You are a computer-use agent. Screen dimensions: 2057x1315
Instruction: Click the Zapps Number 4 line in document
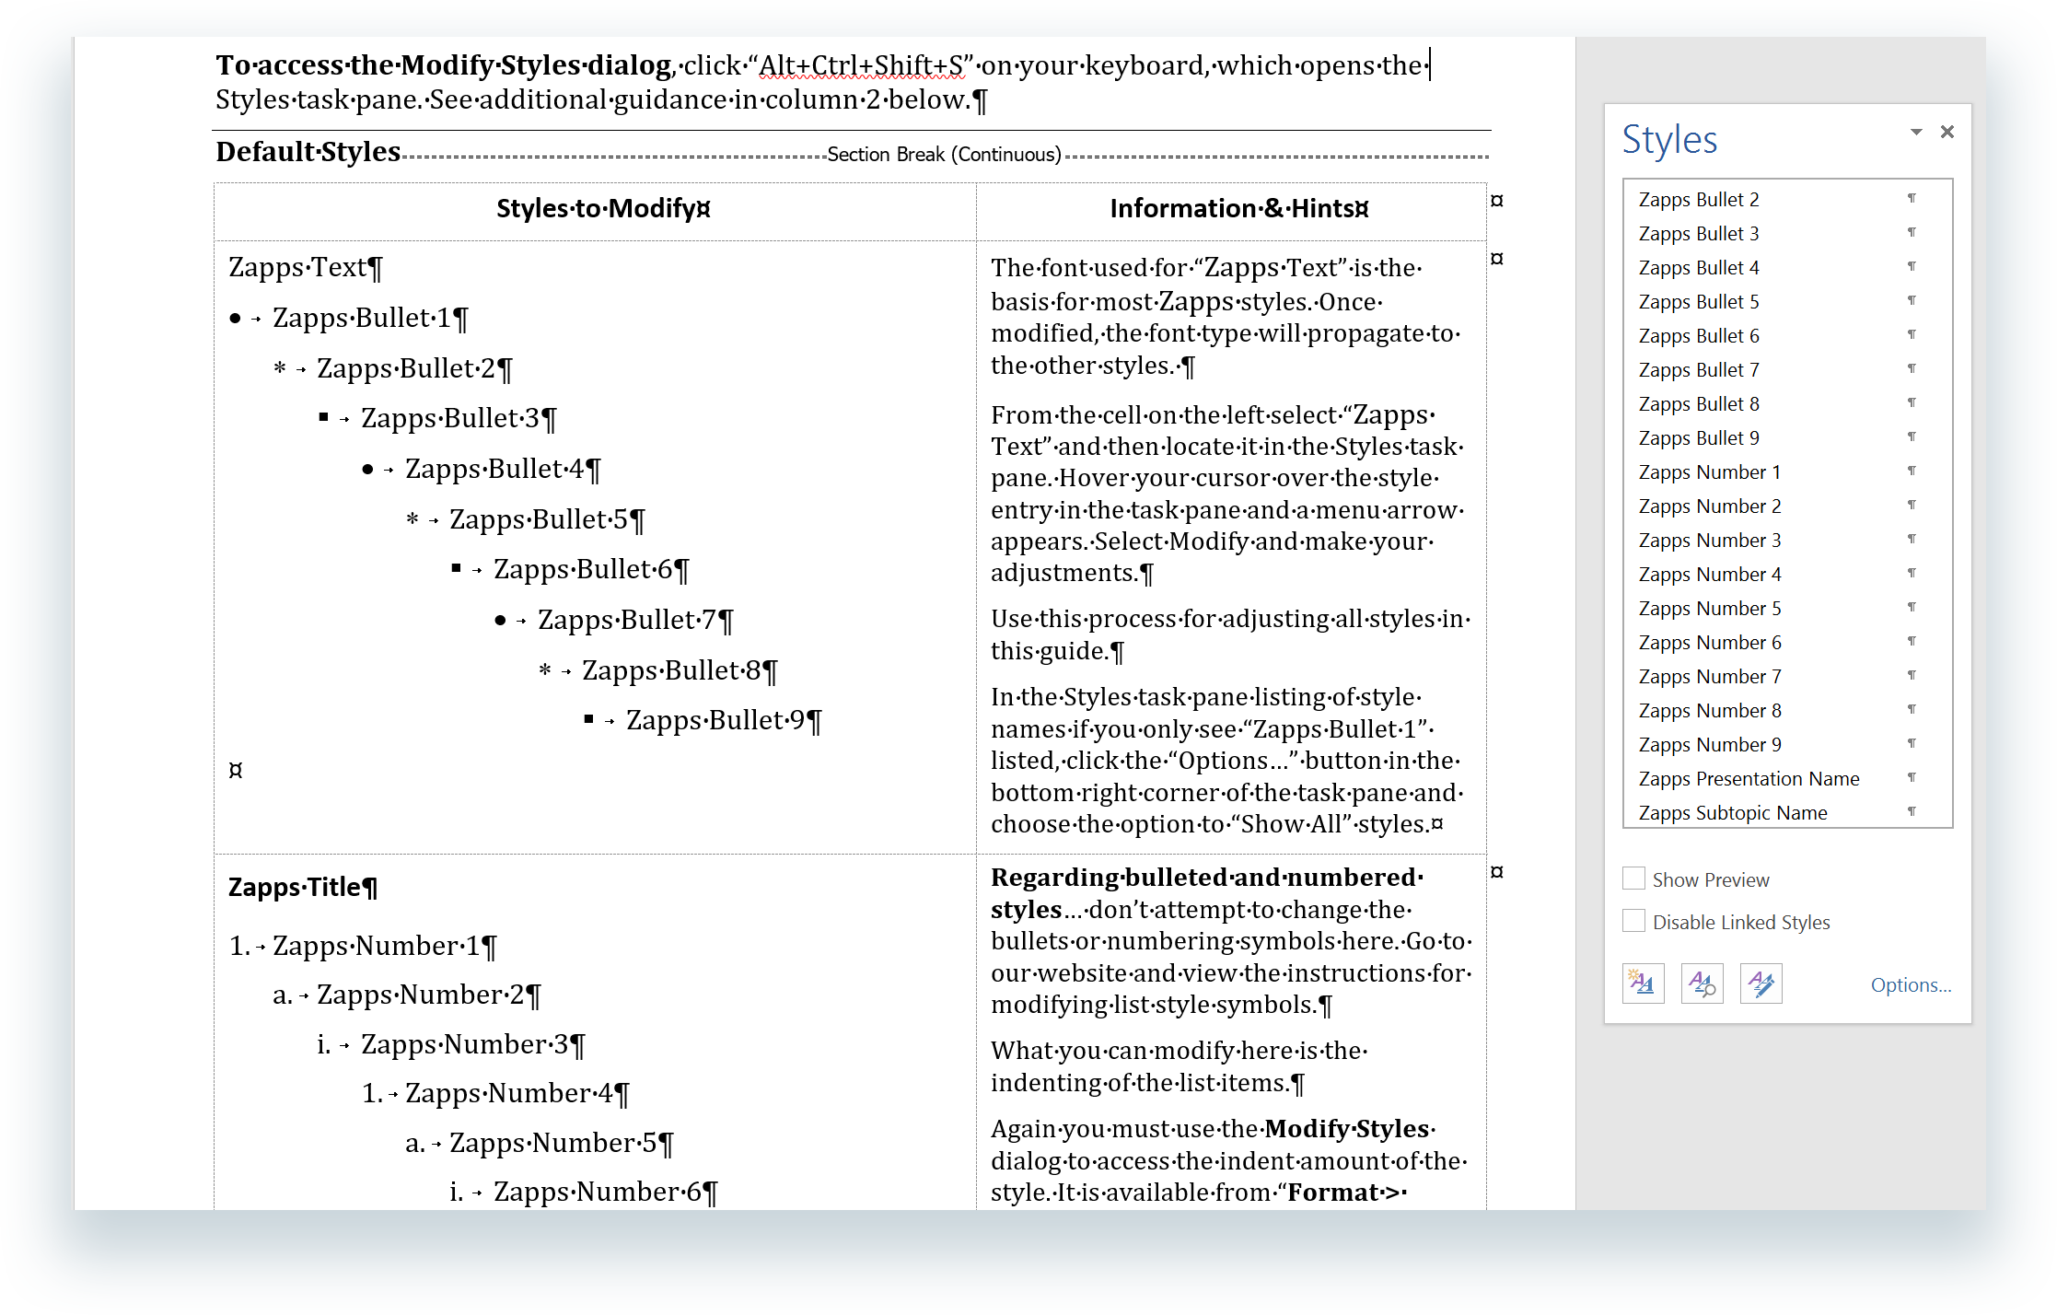coord(517,1093)
